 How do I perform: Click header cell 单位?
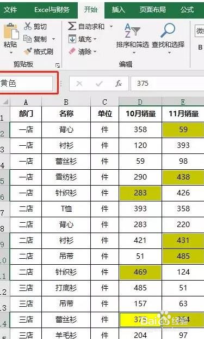pos(104,114)
